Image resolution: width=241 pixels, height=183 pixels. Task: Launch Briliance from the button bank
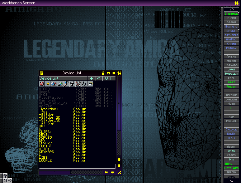(231, 14)
